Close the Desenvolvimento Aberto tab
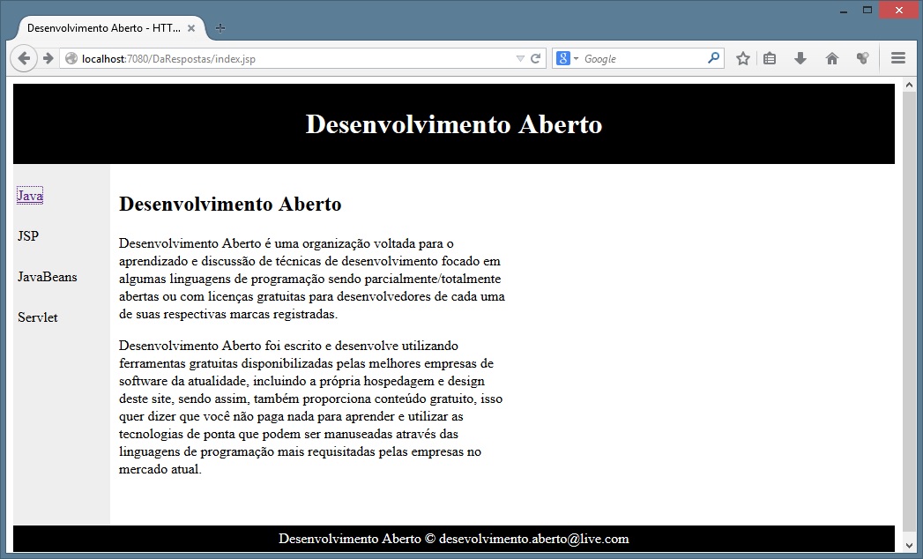This screenshot has height=559, width=923. (190, 28)
